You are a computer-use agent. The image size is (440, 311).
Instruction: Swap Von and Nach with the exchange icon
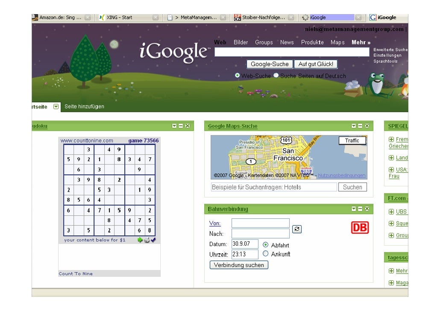coord(297,229)
